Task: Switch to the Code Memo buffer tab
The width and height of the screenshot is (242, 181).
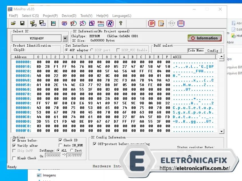Action: (x=196, y=50)
